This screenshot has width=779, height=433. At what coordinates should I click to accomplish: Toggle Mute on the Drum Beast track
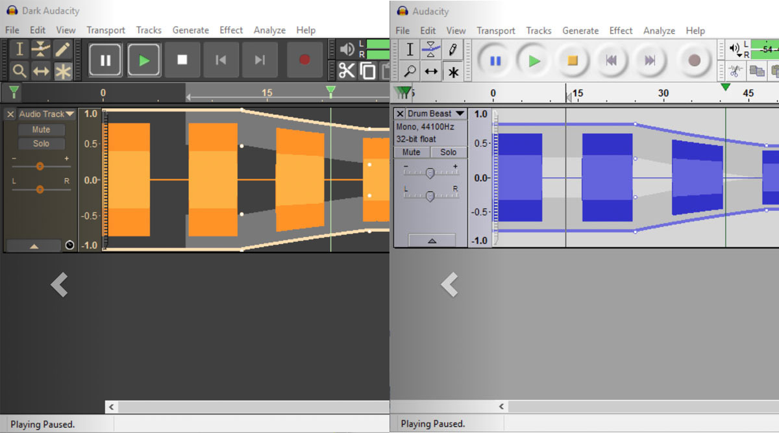coord(412,152)
